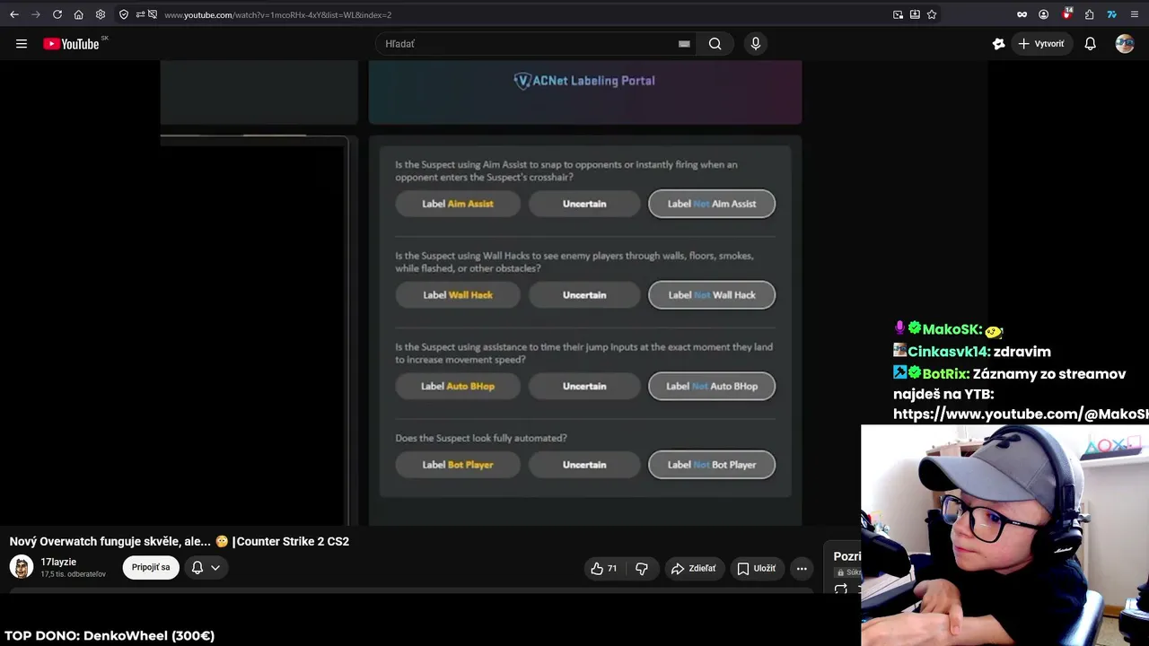The width and height of the screenshot is (1149, 646).
Task: Open the extensions puzzle icon
Action: pos(1090,14)
